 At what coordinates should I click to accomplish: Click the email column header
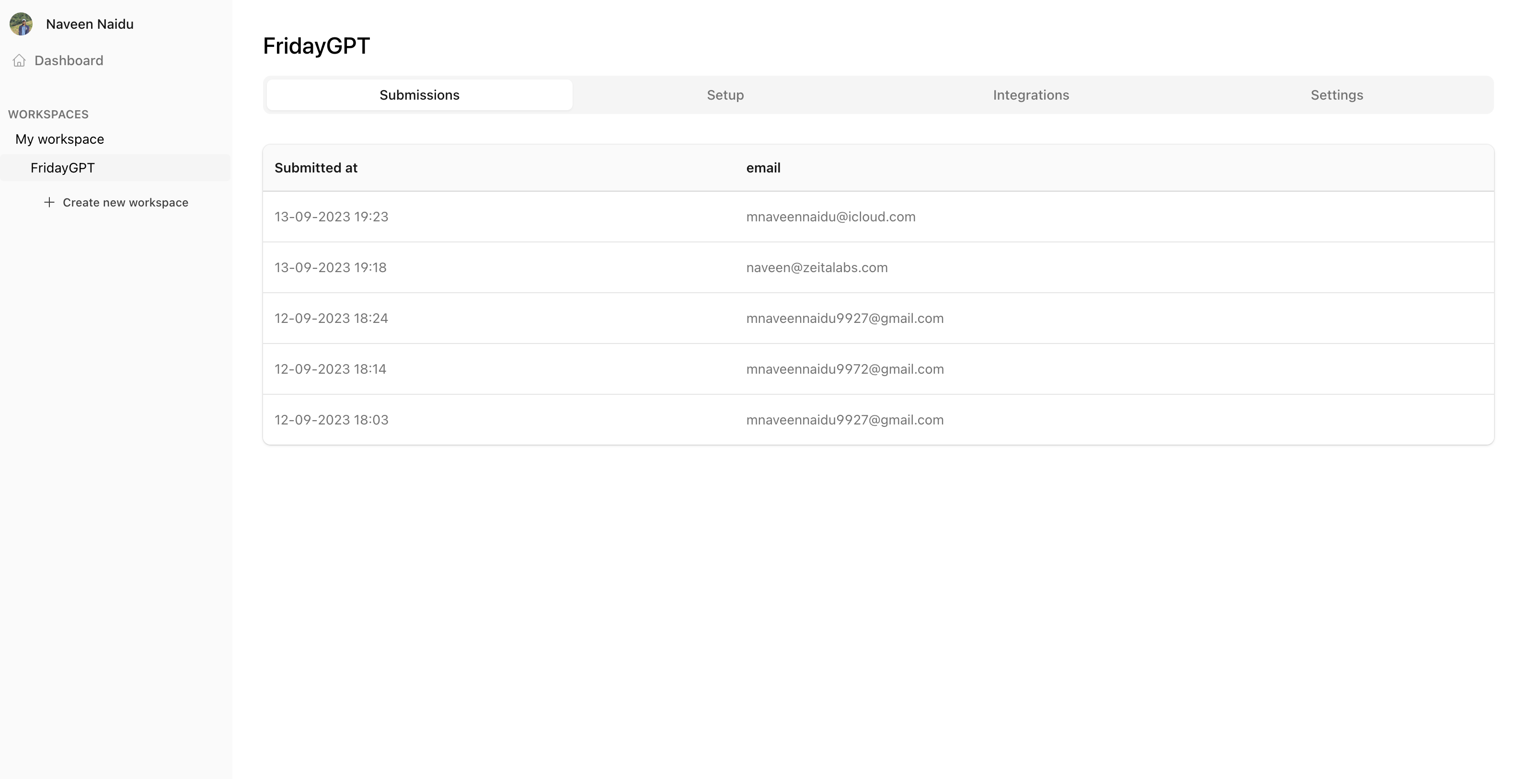(763, 168)
